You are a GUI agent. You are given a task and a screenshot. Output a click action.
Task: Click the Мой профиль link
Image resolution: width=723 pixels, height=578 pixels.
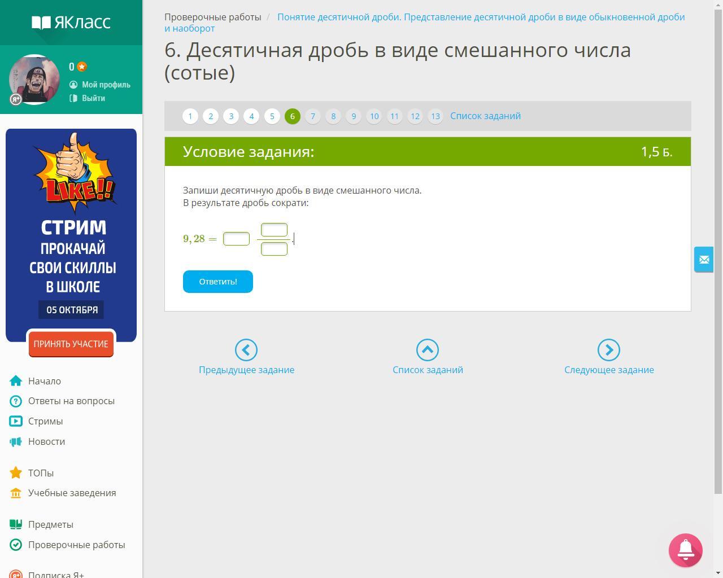click(x=106, y=85)
